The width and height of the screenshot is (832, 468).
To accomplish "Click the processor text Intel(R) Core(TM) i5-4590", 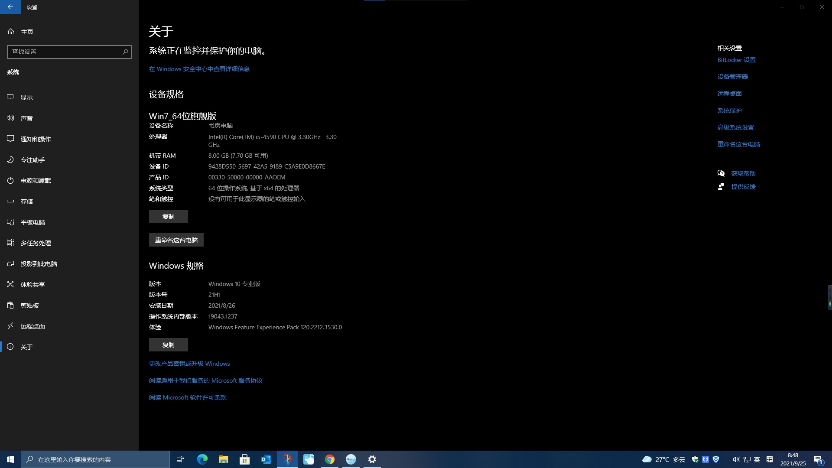I will [x=273, y=141].
